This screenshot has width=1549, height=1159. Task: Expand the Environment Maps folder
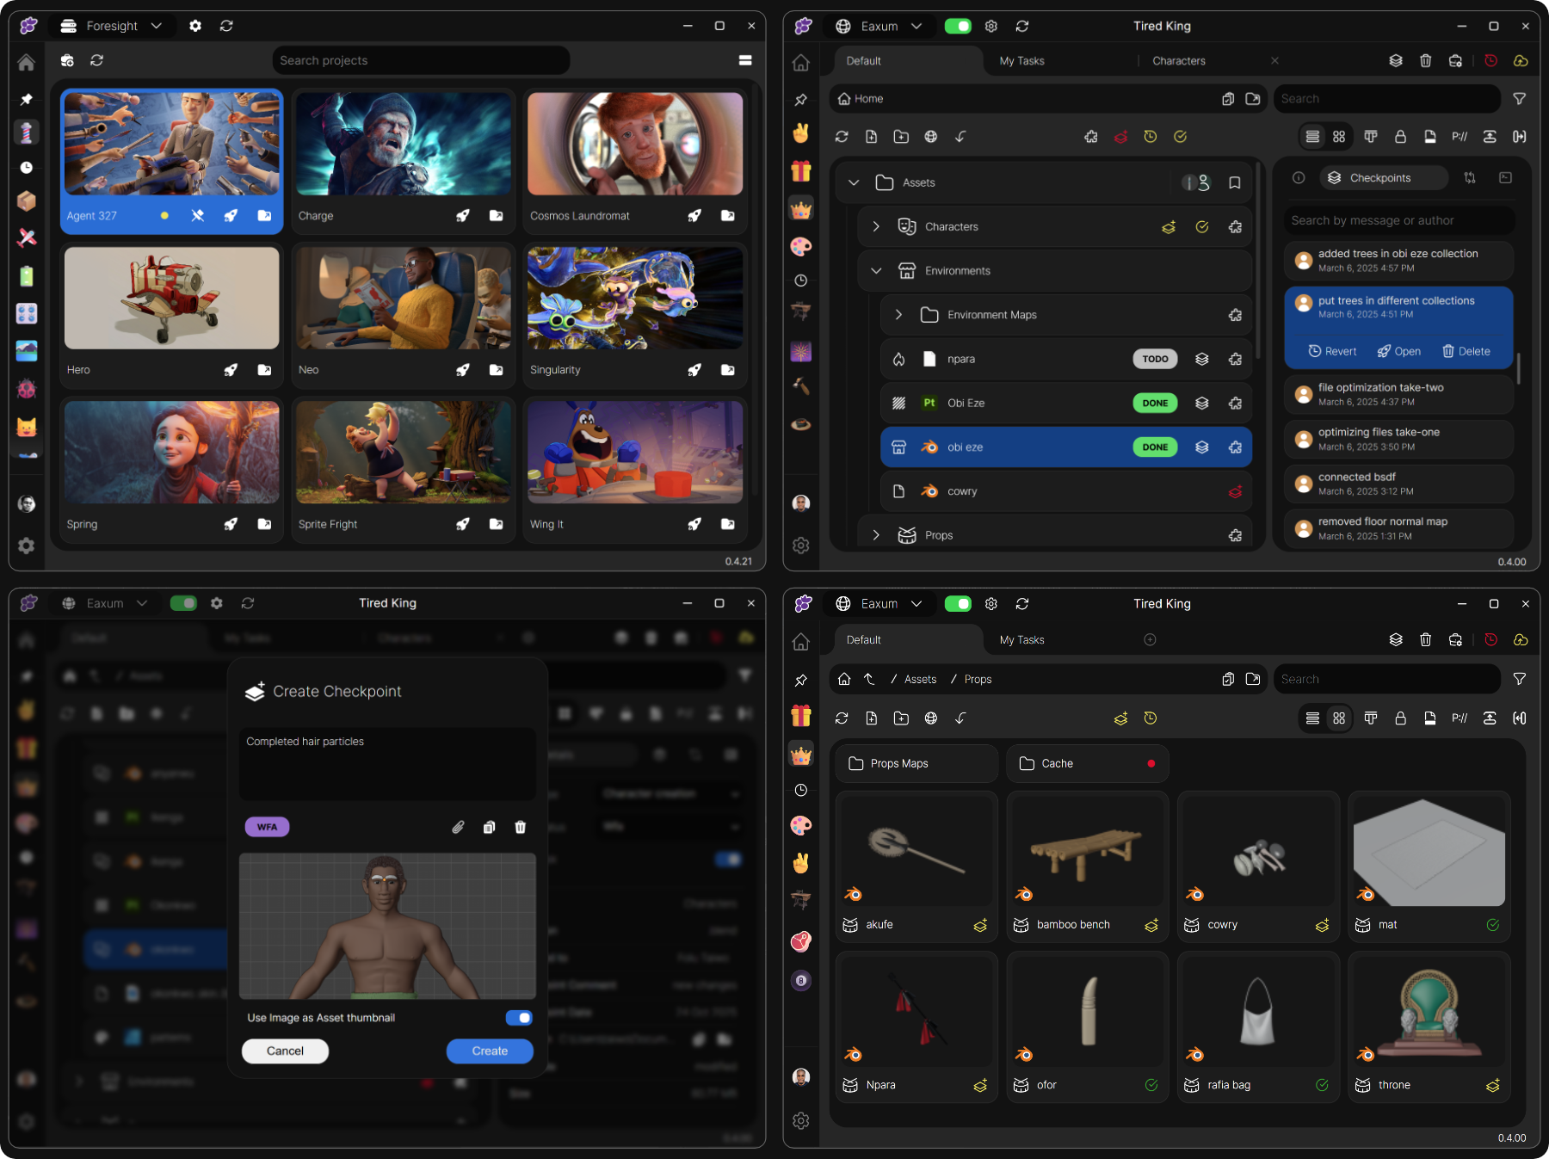pyautogui.click(x=898, y=315)
